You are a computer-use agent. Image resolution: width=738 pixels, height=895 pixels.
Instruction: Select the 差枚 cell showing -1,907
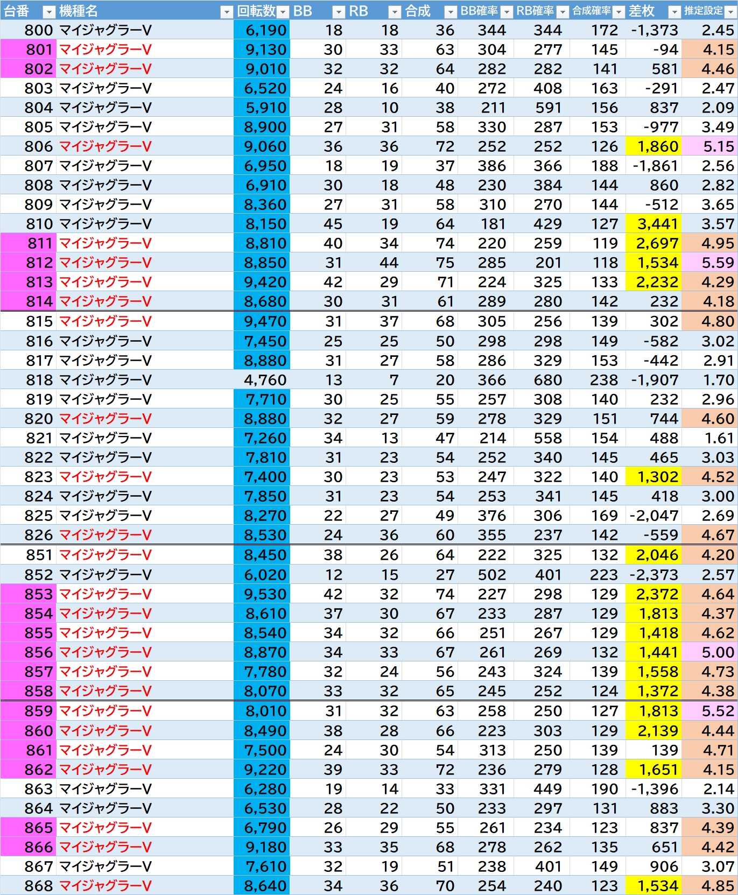click(x=653, y=380)
